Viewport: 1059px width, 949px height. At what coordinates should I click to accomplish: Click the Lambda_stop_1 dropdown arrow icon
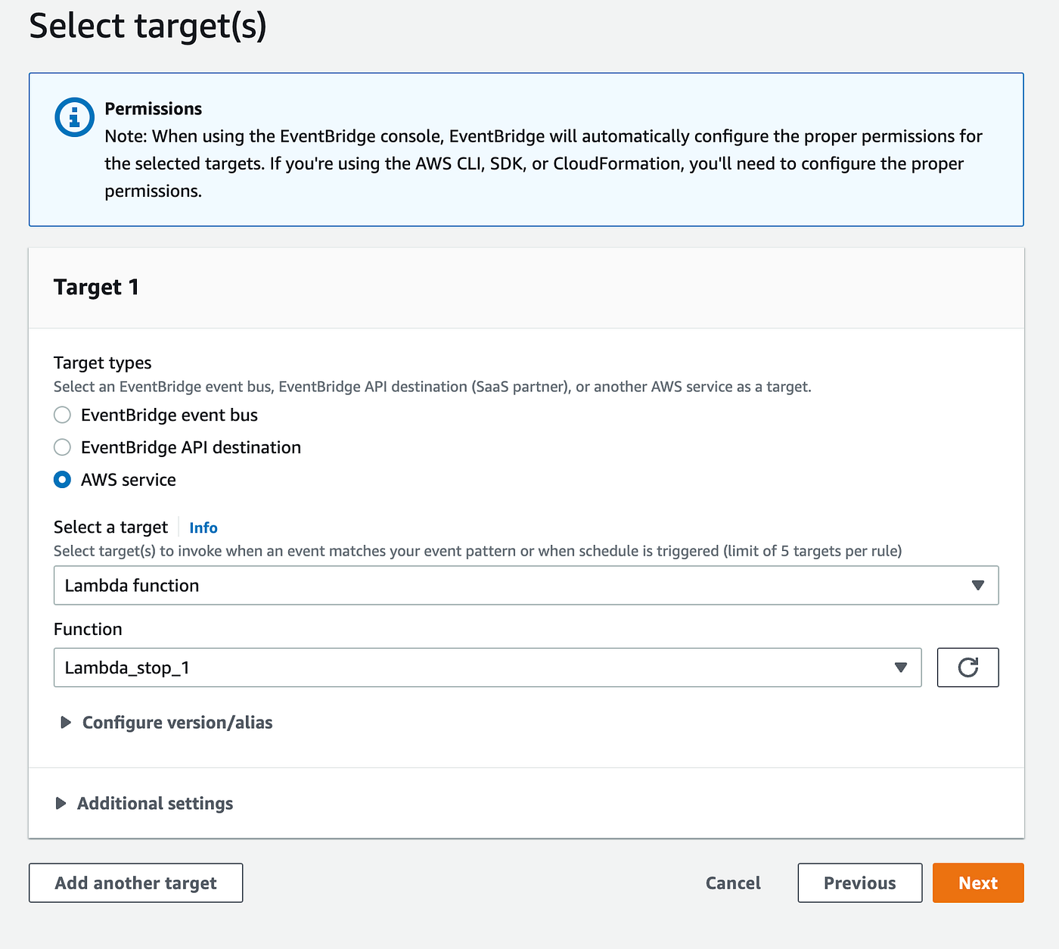point(900,667)
